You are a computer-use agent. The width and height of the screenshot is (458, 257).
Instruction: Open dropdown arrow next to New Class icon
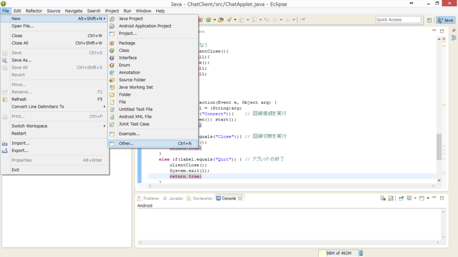(x=215, y=20)
